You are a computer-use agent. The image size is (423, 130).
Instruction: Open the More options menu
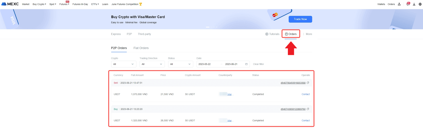tap(307, 34)
